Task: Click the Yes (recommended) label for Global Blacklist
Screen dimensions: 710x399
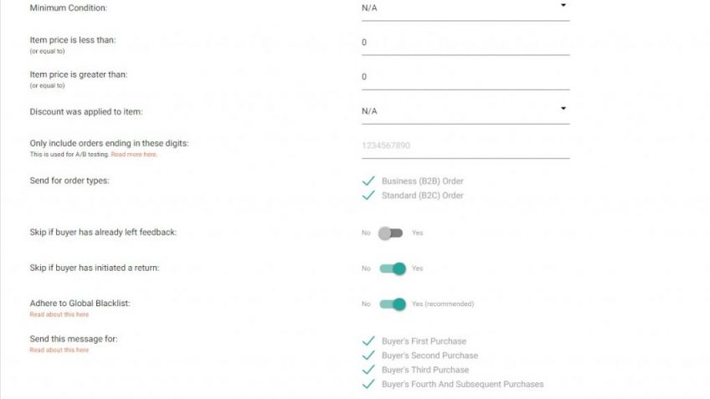Action: (x=443, y=304)
